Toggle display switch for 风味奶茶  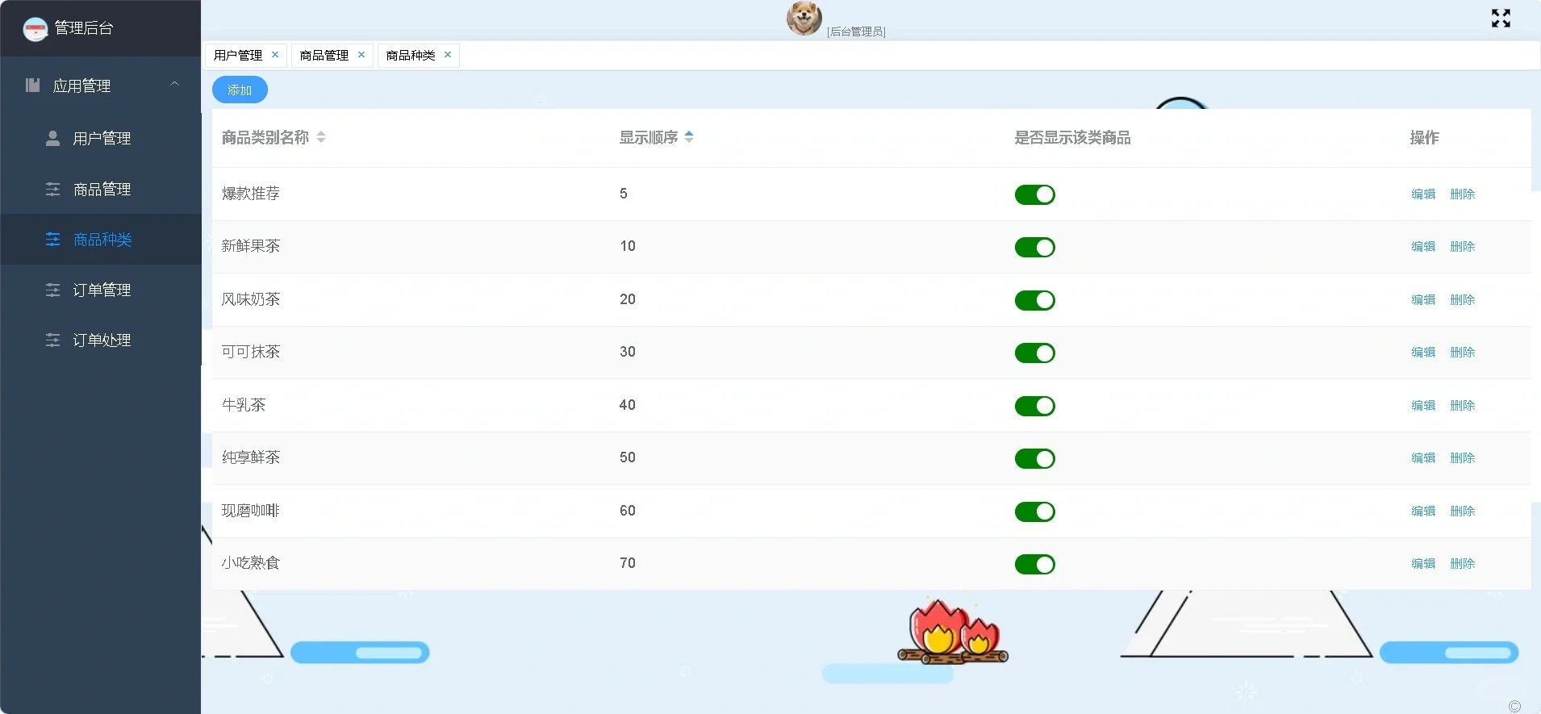pos(1034,300)
